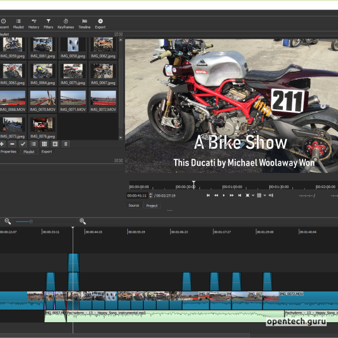Viewport: 338px width, 338px height.
Task: Remove selected item with playlist minus button
Action: point(12,144)
